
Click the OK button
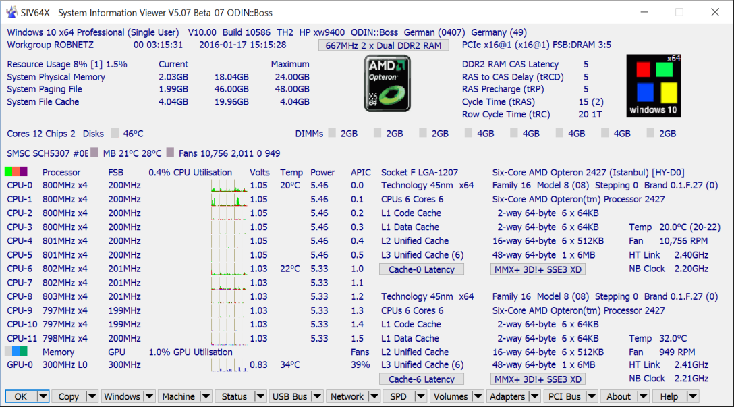click(x=21, y=396)
